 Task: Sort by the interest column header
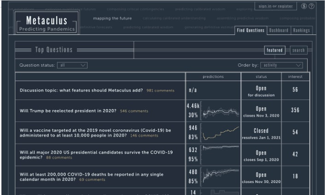coord(295,77)
